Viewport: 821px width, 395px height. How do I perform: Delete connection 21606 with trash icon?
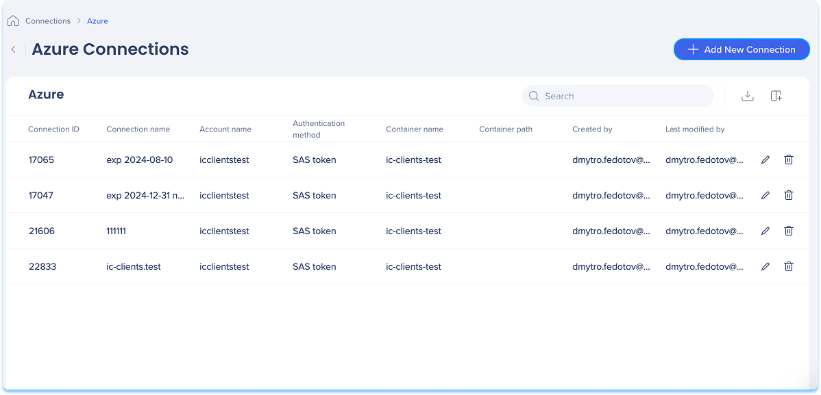[x=789, y=231]
